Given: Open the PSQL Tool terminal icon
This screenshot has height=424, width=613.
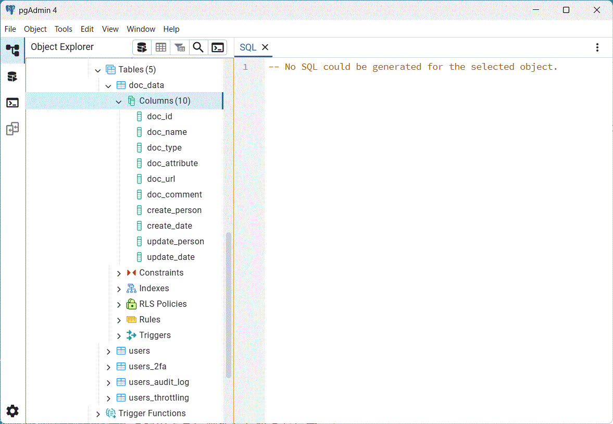Looking at the screenshot, I should point(218,47).
